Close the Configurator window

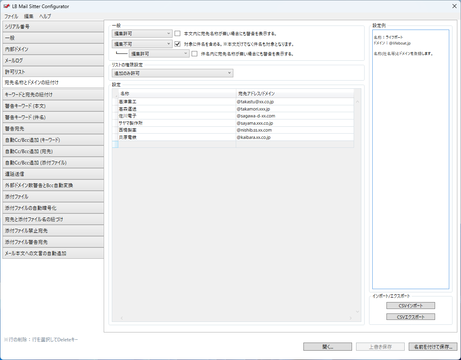[454, 6]
